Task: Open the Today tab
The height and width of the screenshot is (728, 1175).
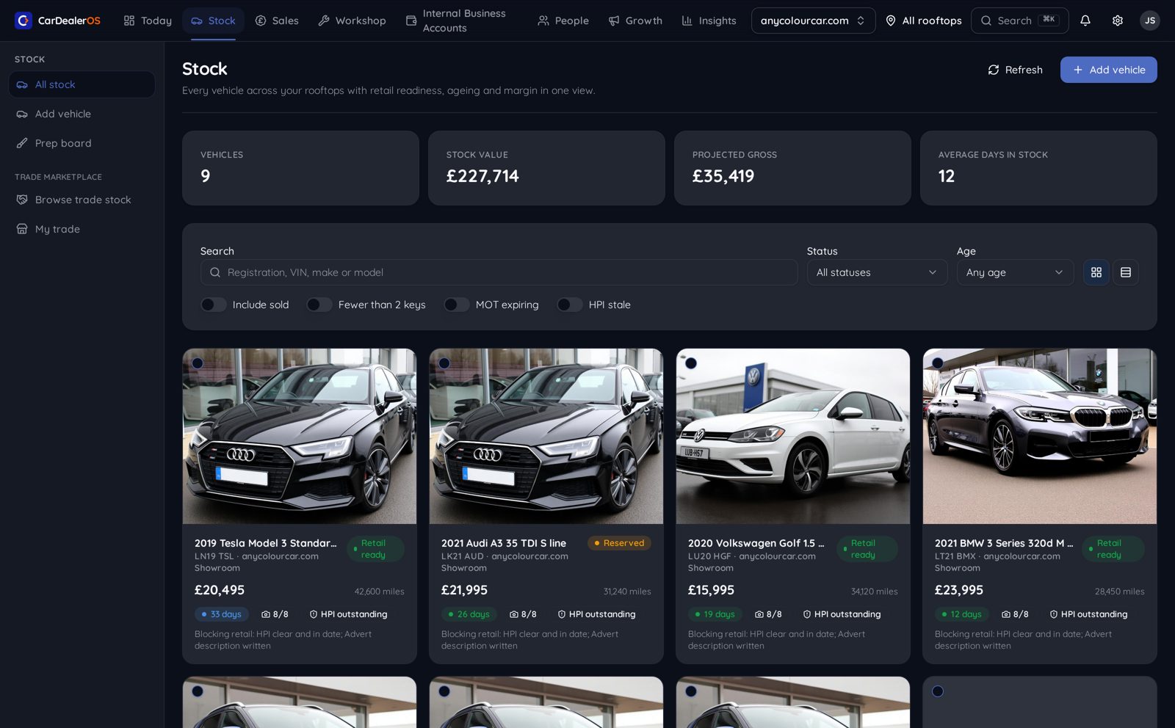Action: 148,21
